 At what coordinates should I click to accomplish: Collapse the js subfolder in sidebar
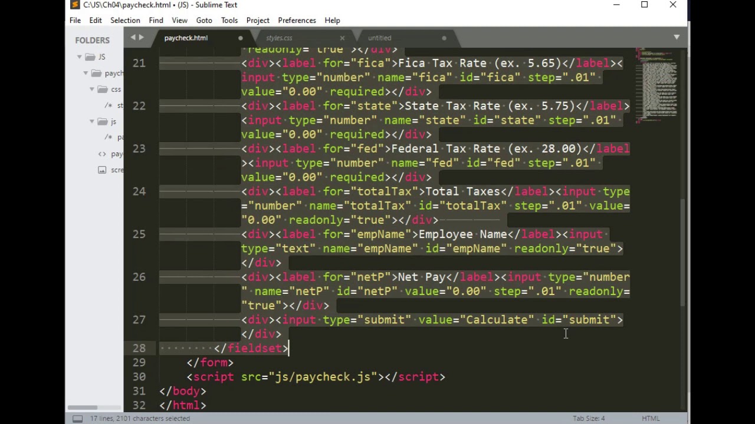(92, 122)
